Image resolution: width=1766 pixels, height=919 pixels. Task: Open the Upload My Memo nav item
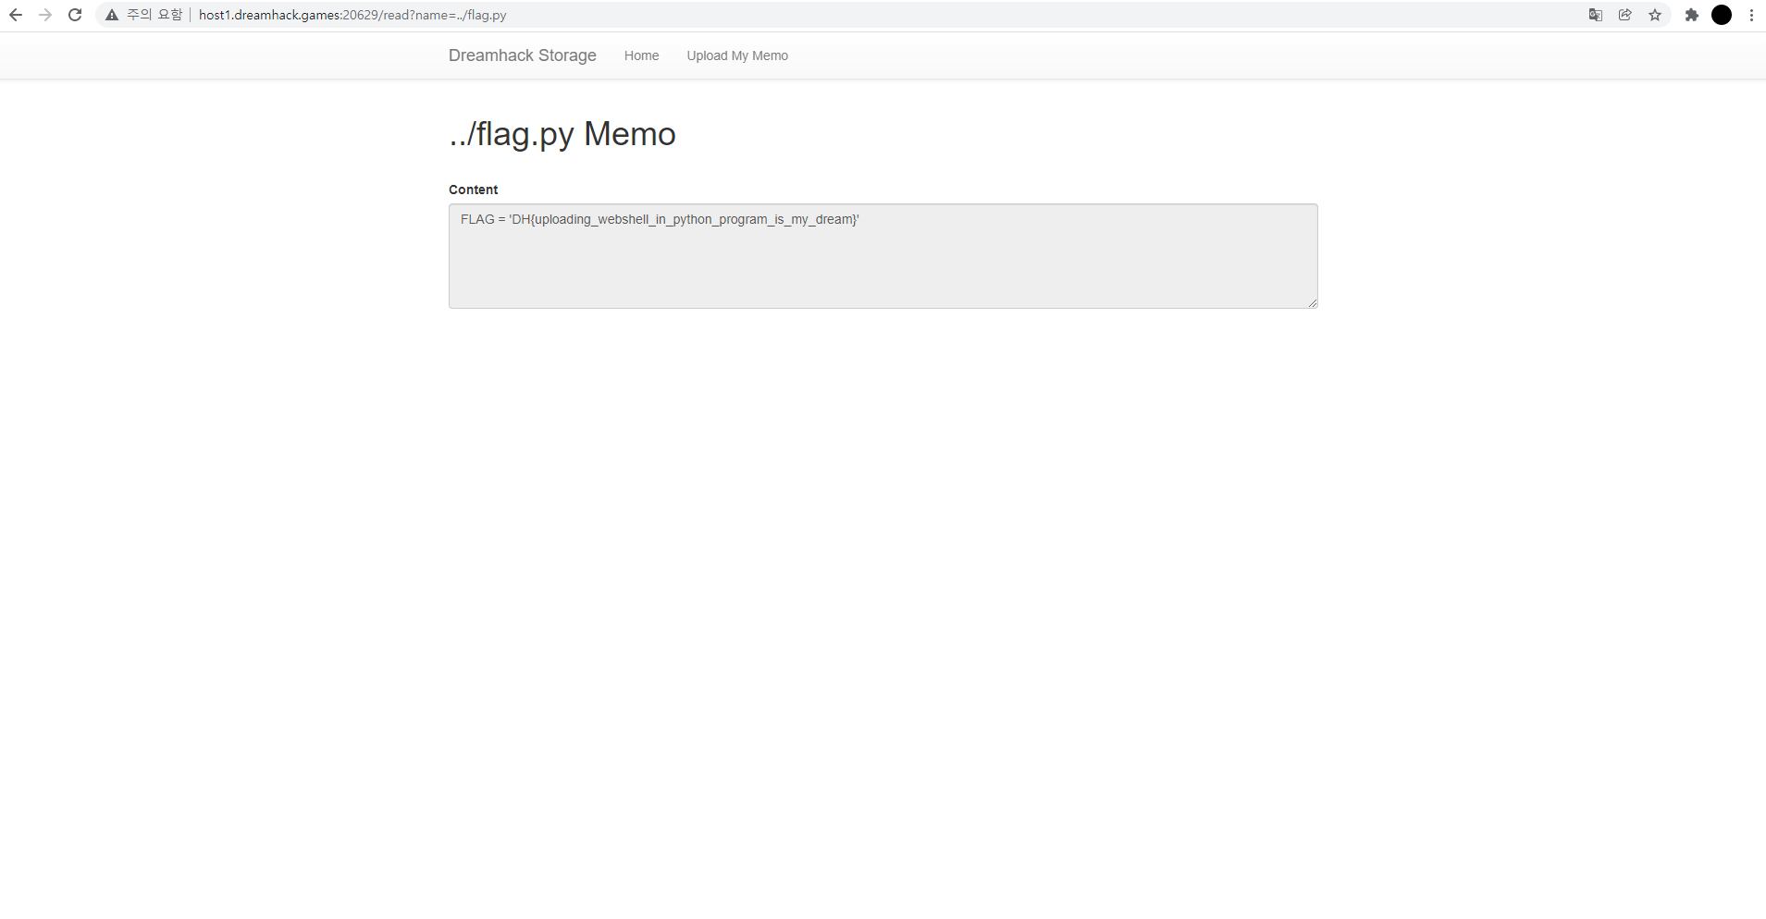tap(737, 55)
